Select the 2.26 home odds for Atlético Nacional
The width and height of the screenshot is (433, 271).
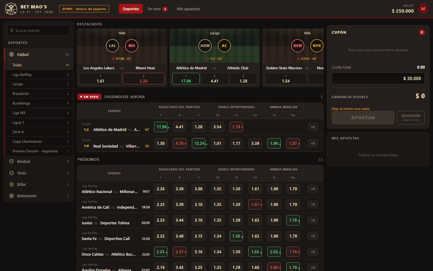(x=161, y=189)
